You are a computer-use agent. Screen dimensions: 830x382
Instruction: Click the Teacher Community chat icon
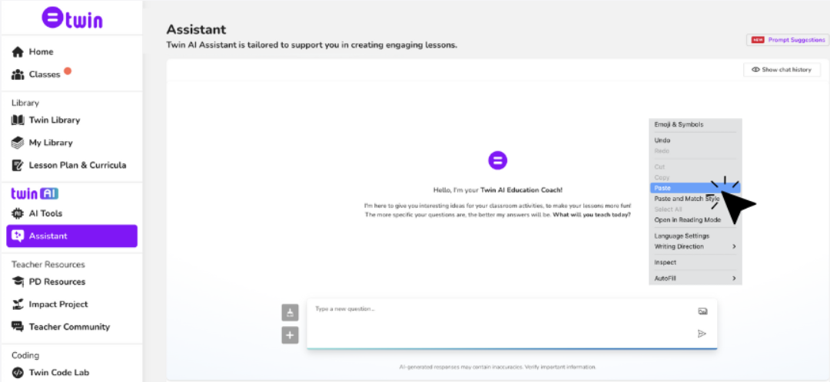pos(18,327)
